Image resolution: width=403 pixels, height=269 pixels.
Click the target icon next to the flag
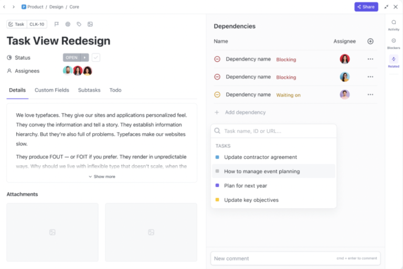pos(68,24)
